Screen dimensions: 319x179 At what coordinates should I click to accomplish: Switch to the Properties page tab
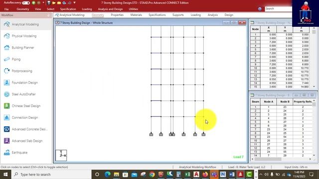point(117,15)
